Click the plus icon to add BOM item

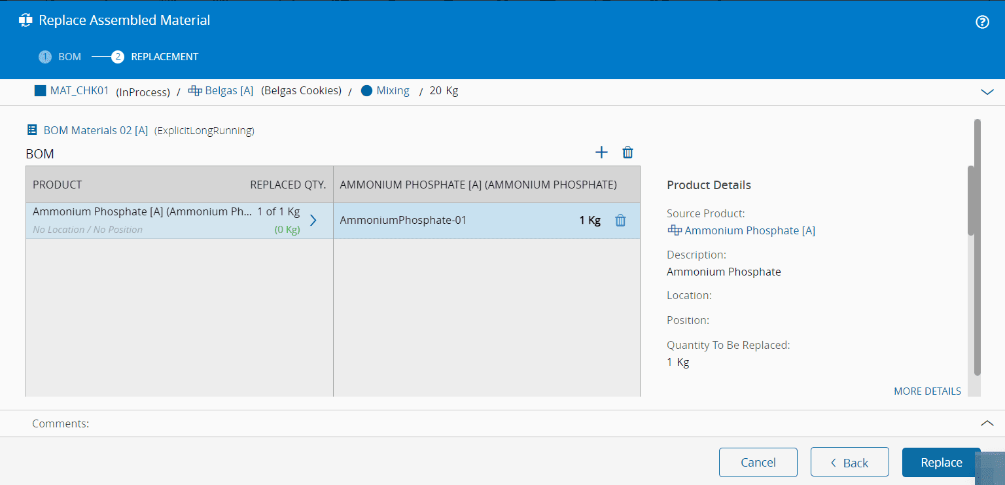pyautogui.click(x=601, y=153)
